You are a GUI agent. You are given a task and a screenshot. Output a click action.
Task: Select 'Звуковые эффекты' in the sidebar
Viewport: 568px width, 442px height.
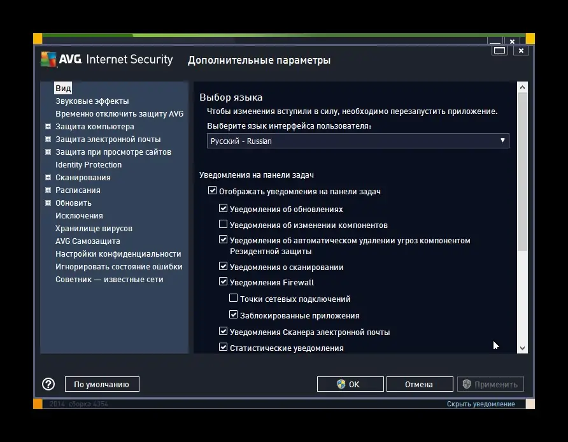92,101
